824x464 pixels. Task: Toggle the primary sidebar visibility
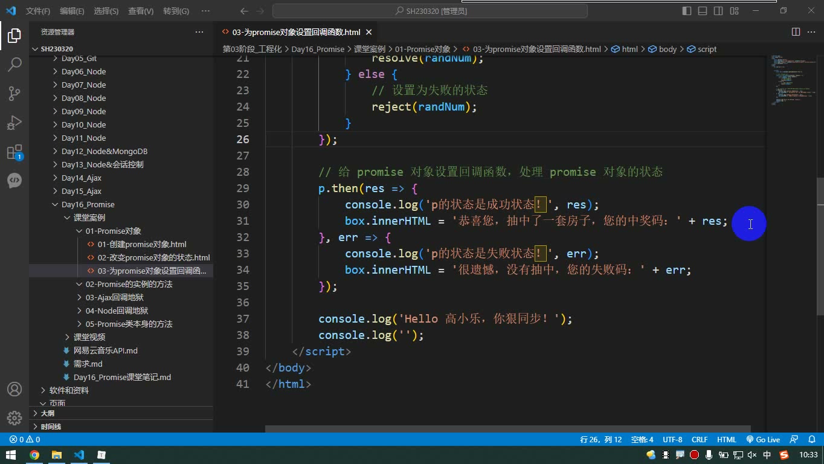(x=687, y=11)
